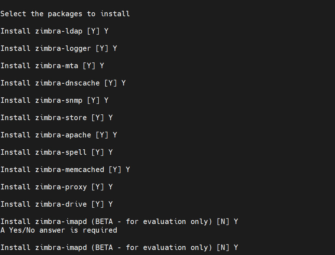Click the zimbra-dnscache package name
The width and height of the screenshot is (335, 255).
tap(67, 83)
